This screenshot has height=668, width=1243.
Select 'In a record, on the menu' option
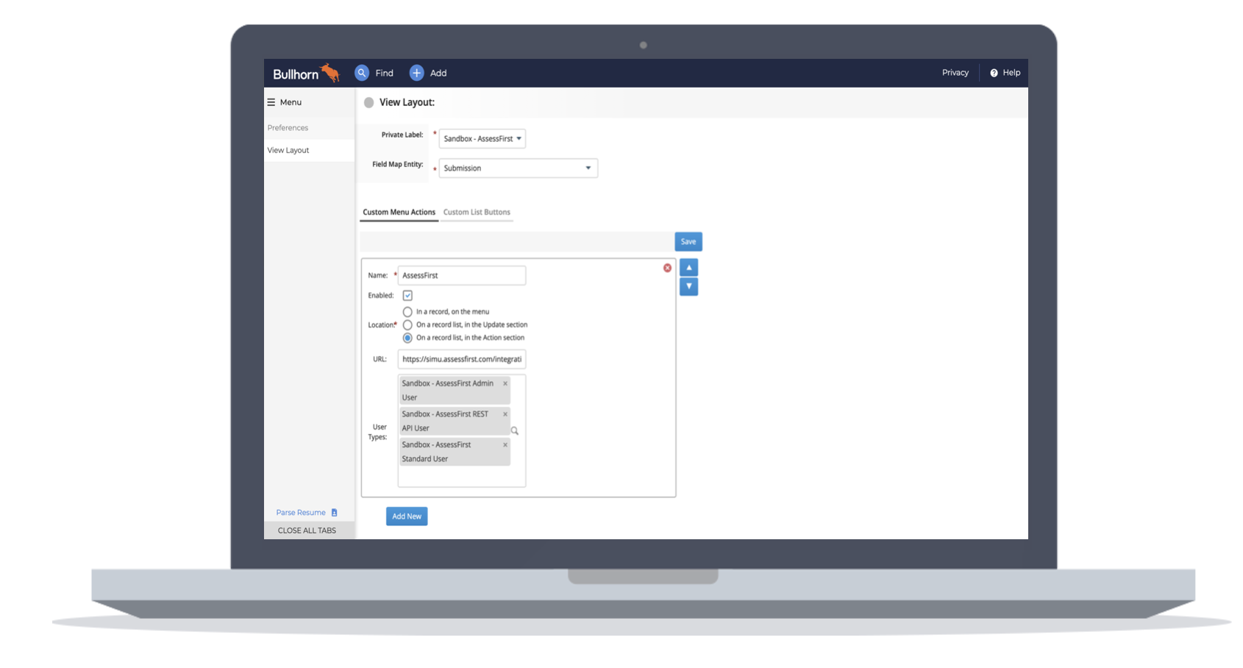coord(407,312)
